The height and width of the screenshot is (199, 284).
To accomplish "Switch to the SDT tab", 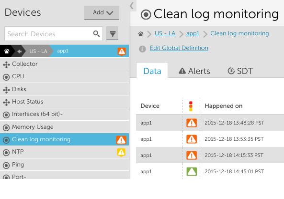I will (240, 71).
